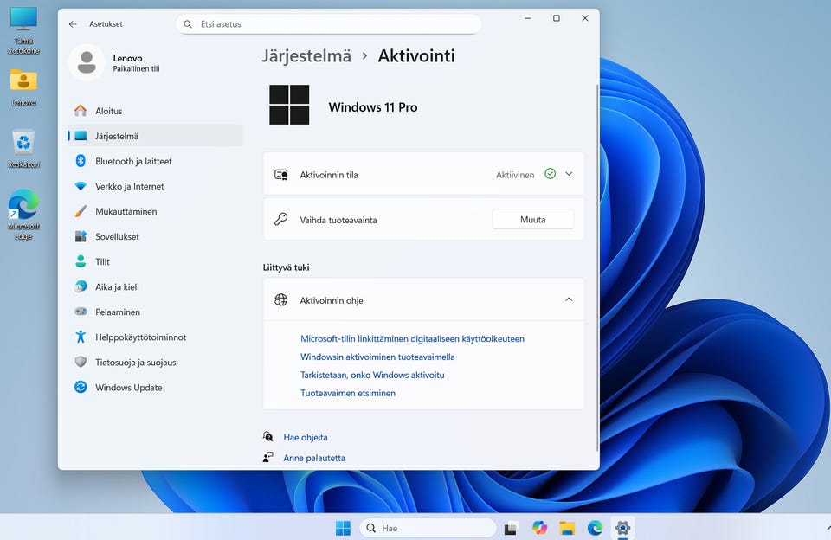Click the File Explorer taskbar icon
The height and width of the screenshot is (540, 831).
point(567,528)
